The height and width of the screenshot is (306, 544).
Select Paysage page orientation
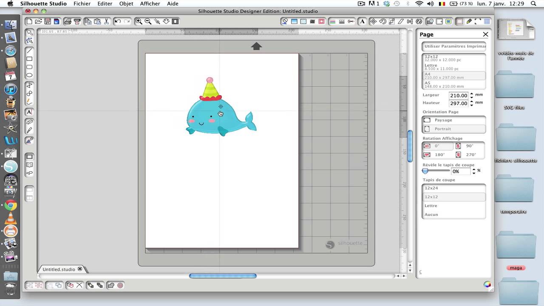point(454,120)
